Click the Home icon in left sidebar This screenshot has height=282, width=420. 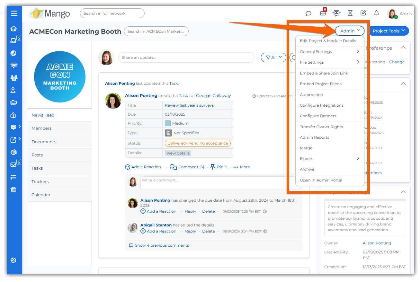(x=13, y=29)
